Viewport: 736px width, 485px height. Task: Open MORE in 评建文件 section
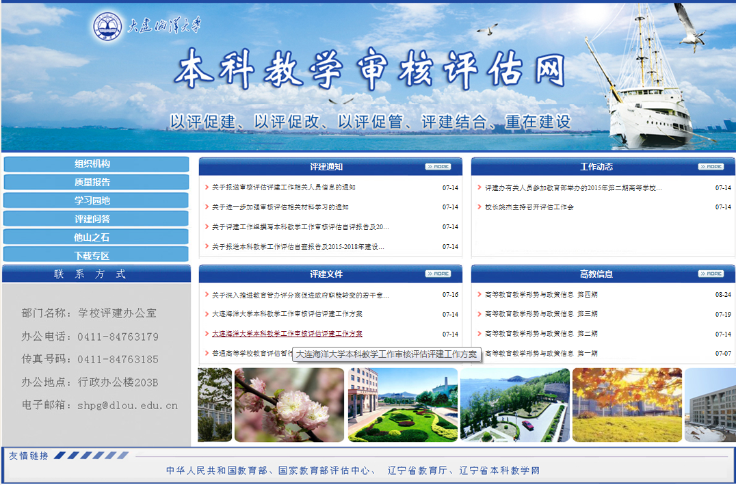coord(438,274)
